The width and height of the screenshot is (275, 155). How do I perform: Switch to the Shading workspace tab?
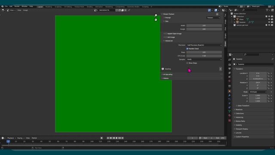click(x=90, y=7)
